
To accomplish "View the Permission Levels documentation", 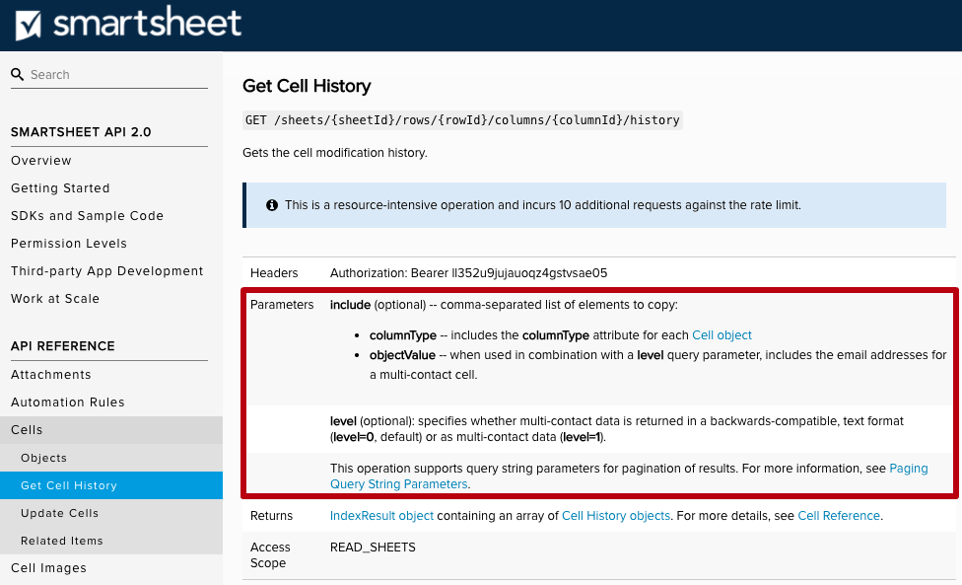I will tap(69, 243).
